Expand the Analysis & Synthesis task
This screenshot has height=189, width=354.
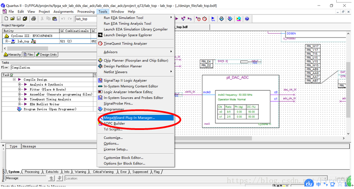(19, 84)
